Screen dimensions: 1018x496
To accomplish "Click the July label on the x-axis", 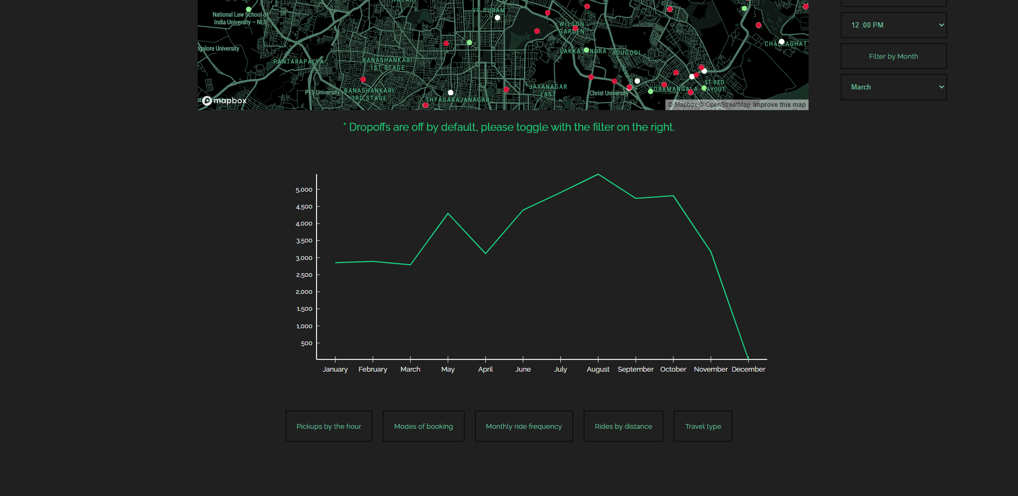I will 560,369.
